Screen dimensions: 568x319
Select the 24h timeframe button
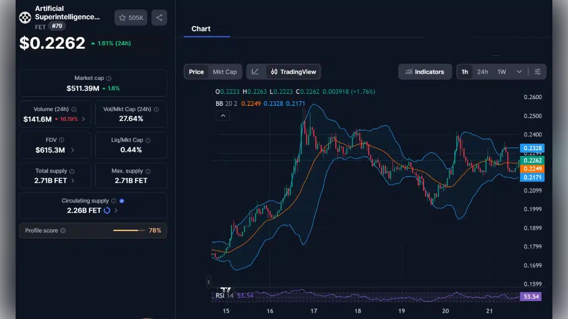(x=483, y=71)
